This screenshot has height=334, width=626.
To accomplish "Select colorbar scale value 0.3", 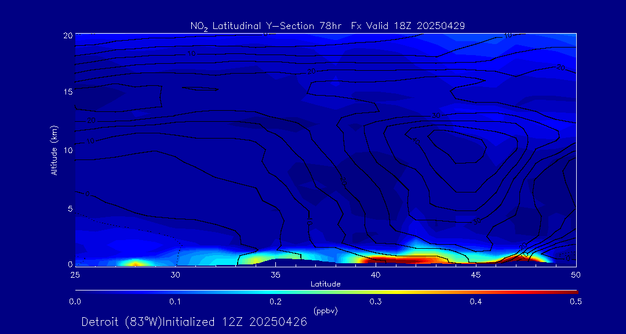I will click(375, 302).
